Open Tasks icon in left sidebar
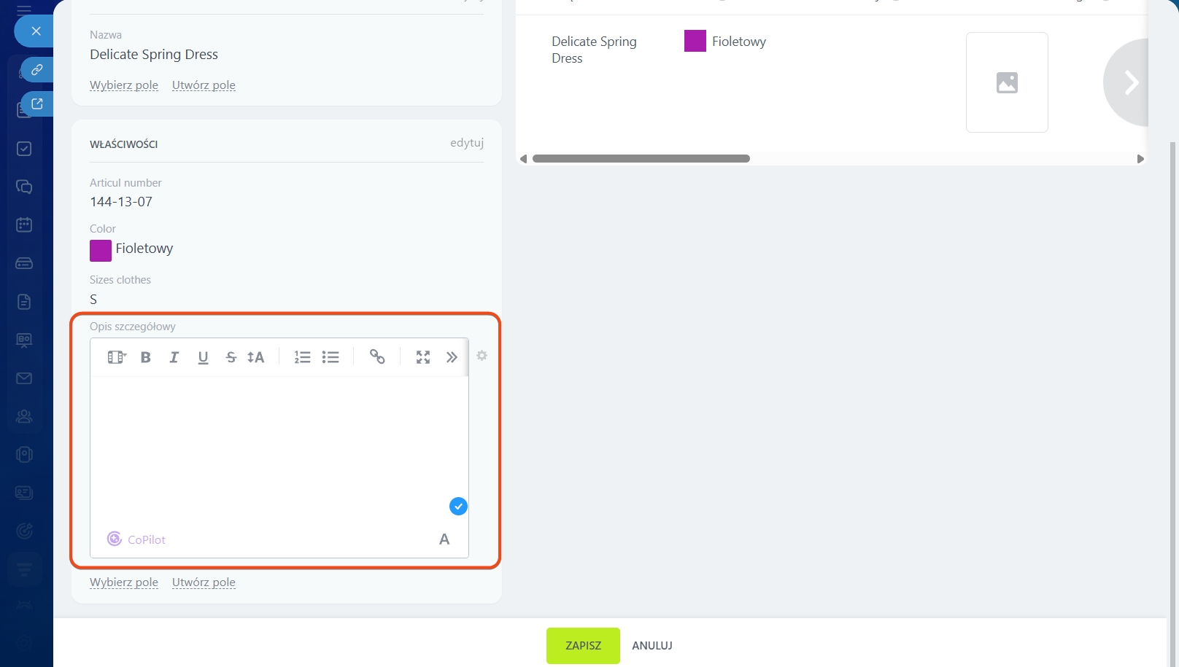The width and height of the screenshot is (1179, 667). point(24,149)
